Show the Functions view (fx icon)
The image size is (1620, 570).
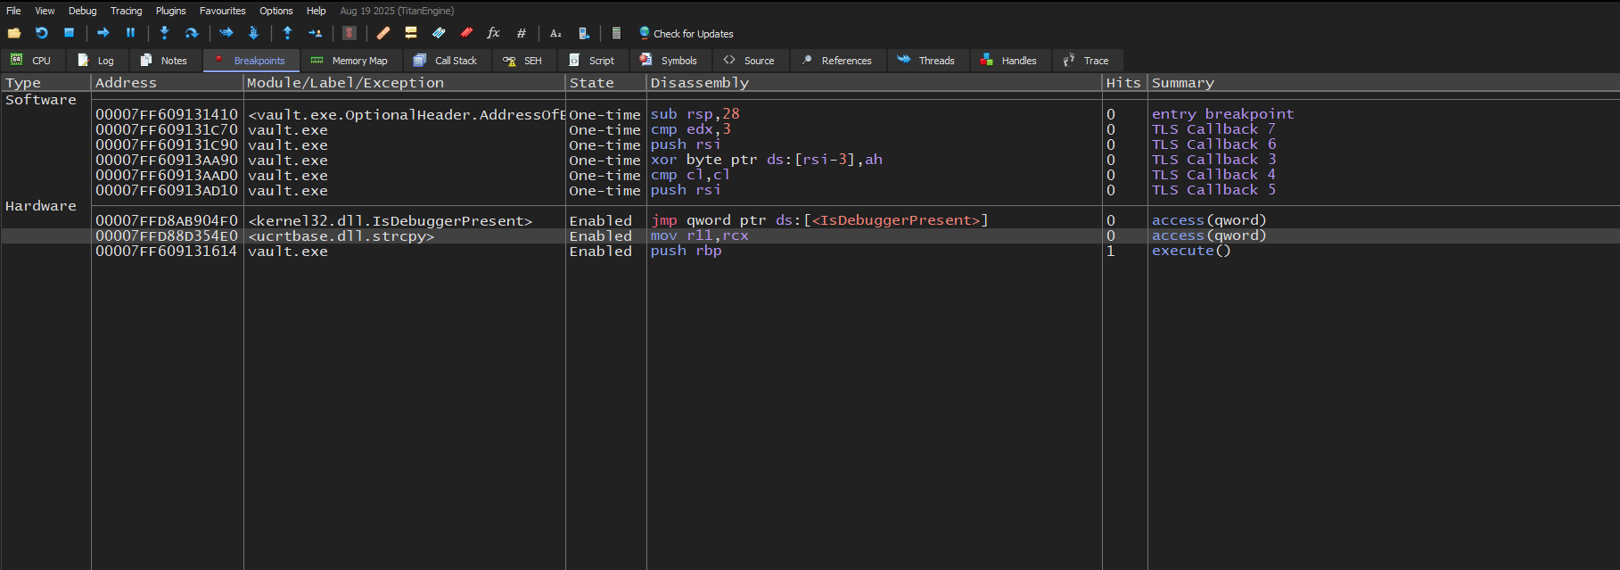493,33
